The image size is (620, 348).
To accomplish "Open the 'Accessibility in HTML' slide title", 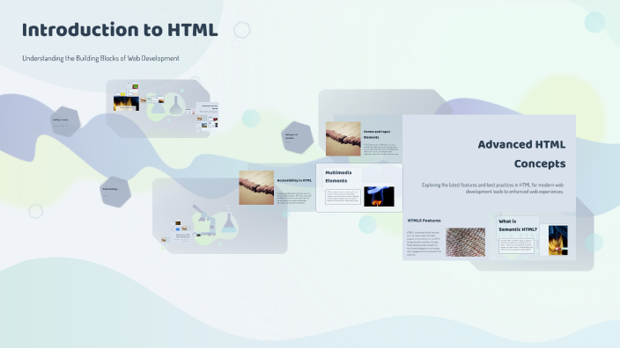I will click(x=294, y=180).
